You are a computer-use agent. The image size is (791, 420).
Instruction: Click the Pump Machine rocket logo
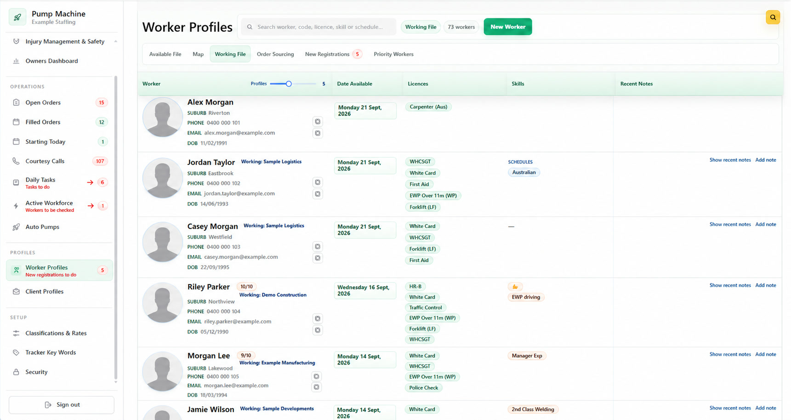pyautogui.click(x=17, y=17)
